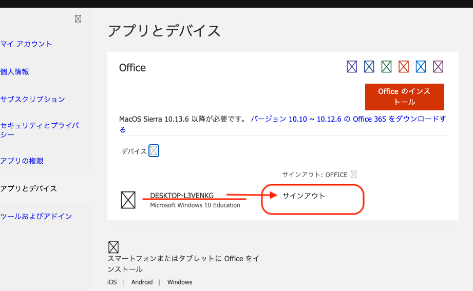Click the smartphone install icon
The width and height of the screenshot is (473, 291).
(113, 247)
